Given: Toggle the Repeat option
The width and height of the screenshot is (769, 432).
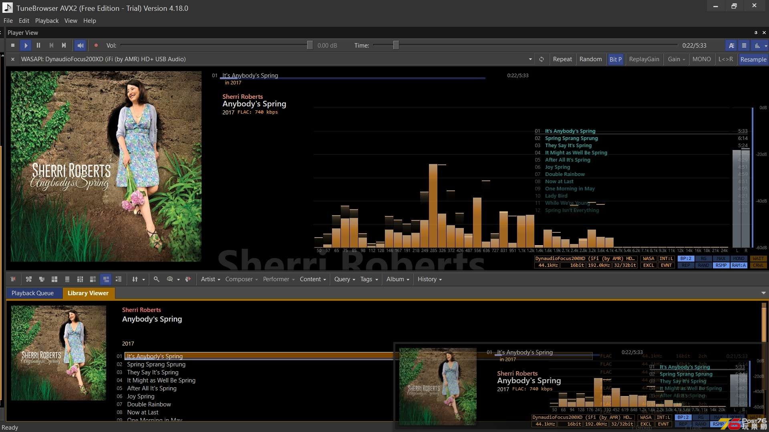Looking at the screenshot, I should 562,59.
